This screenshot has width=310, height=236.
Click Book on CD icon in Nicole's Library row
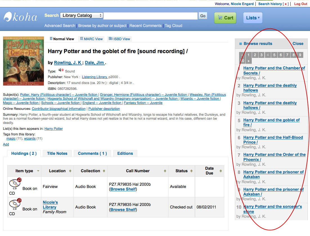click(15, 204)
